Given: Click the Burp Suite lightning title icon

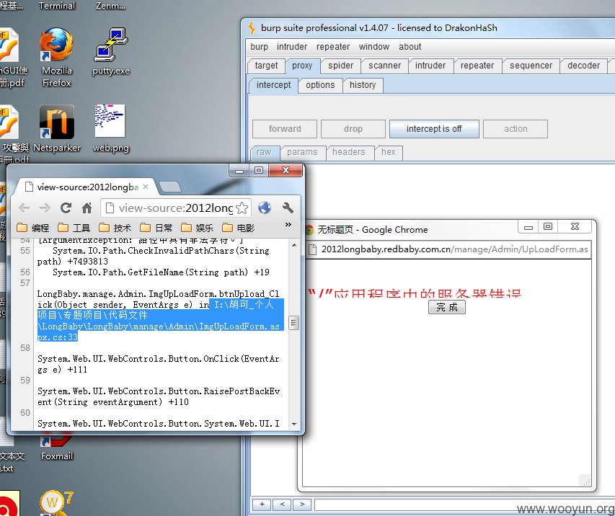Looking at the screenshot, I should pyautogui.click(x=252, y=28).
